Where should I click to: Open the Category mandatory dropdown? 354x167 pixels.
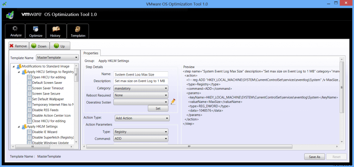[x=141, y=88]
